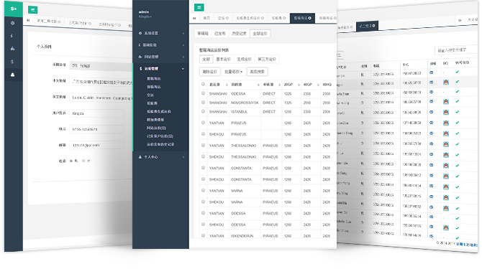Click the topmost QQ penguin icon in contacts table
The image size is (482, 269).
click(x=446, y=82)
